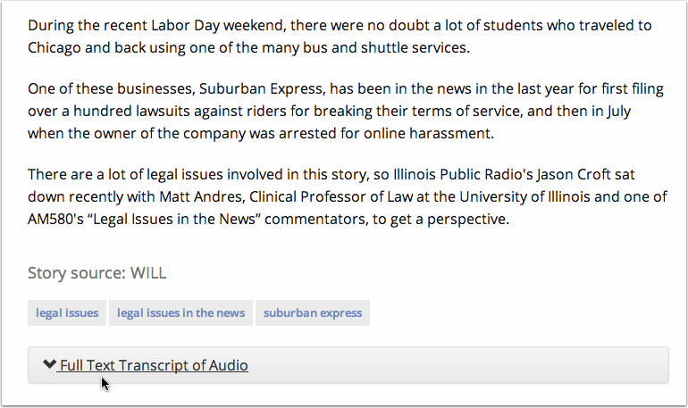This screenshot has height=408, width=688.
Task: Click 'Suburban Express' in the second paragraph
Action: point(262,89)
